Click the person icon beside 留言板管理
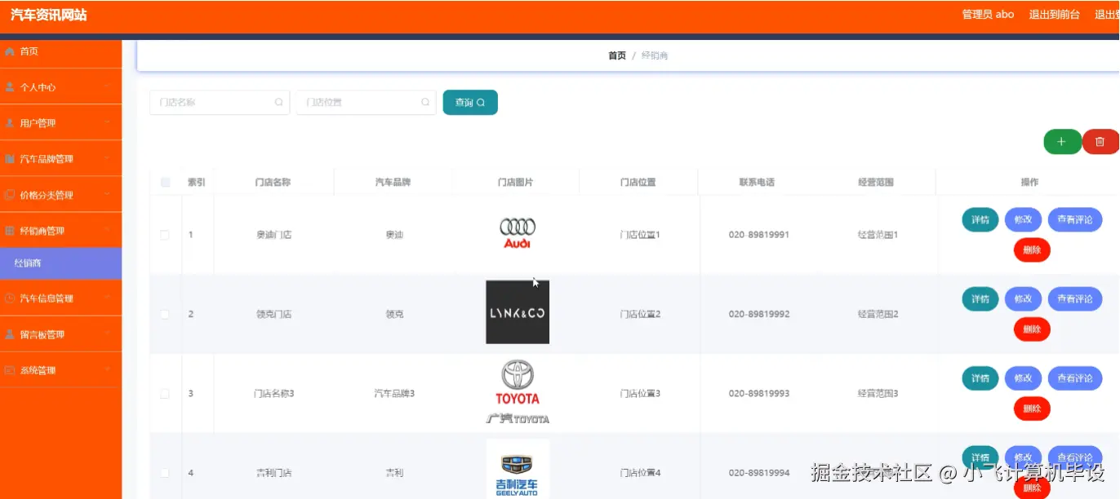 10,334
